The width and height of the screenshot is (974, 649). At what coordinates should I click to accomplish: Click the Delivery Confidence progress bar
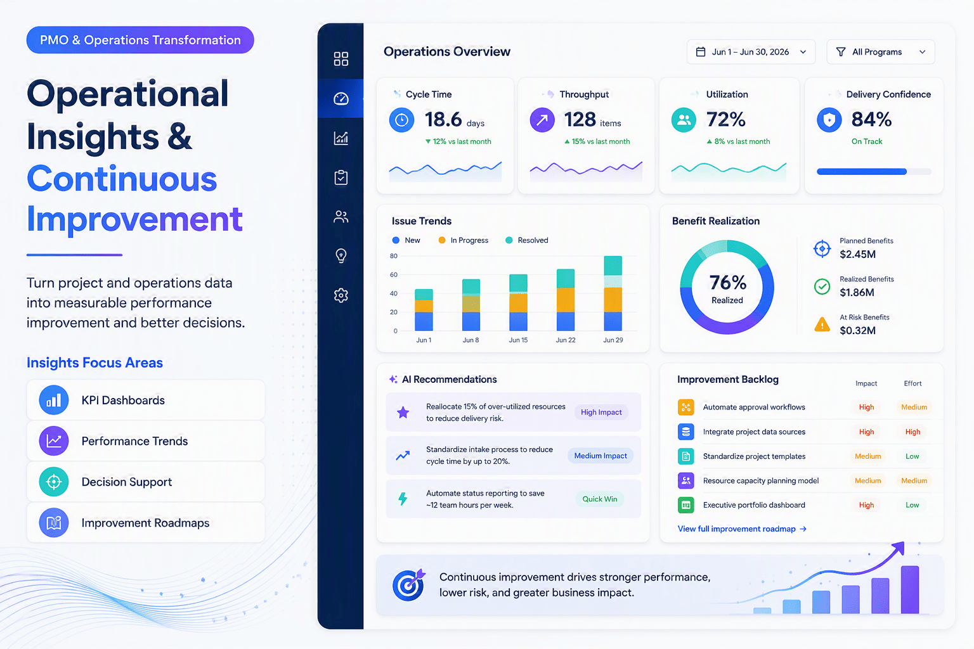(x=874, y=172)
